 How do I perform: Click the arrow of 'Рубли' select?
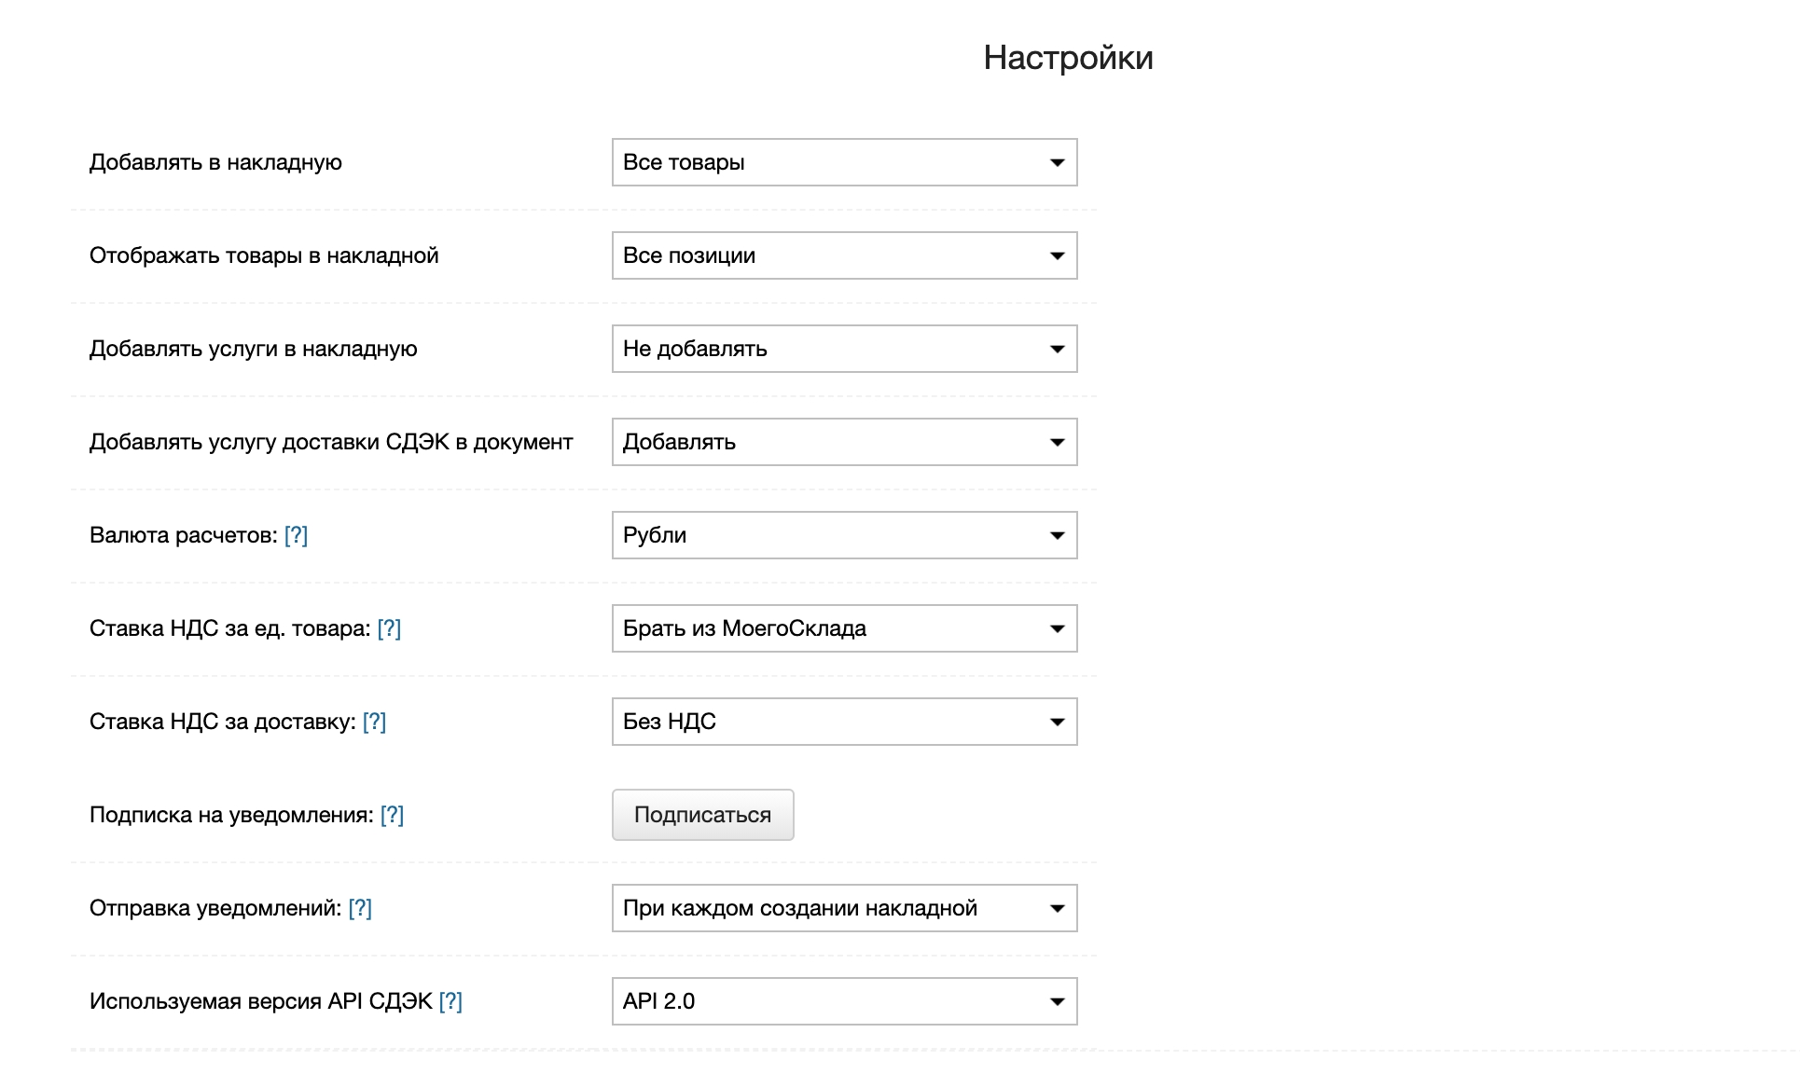click(x=1057, y=535)
